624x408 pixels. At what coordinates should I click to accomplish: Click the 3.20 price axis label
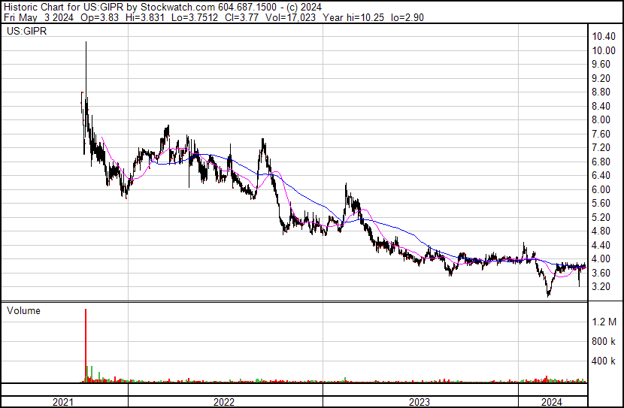601,287
